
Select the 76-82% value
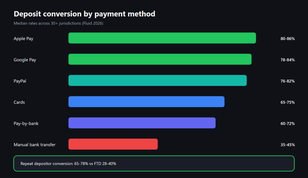click(288, 81)
